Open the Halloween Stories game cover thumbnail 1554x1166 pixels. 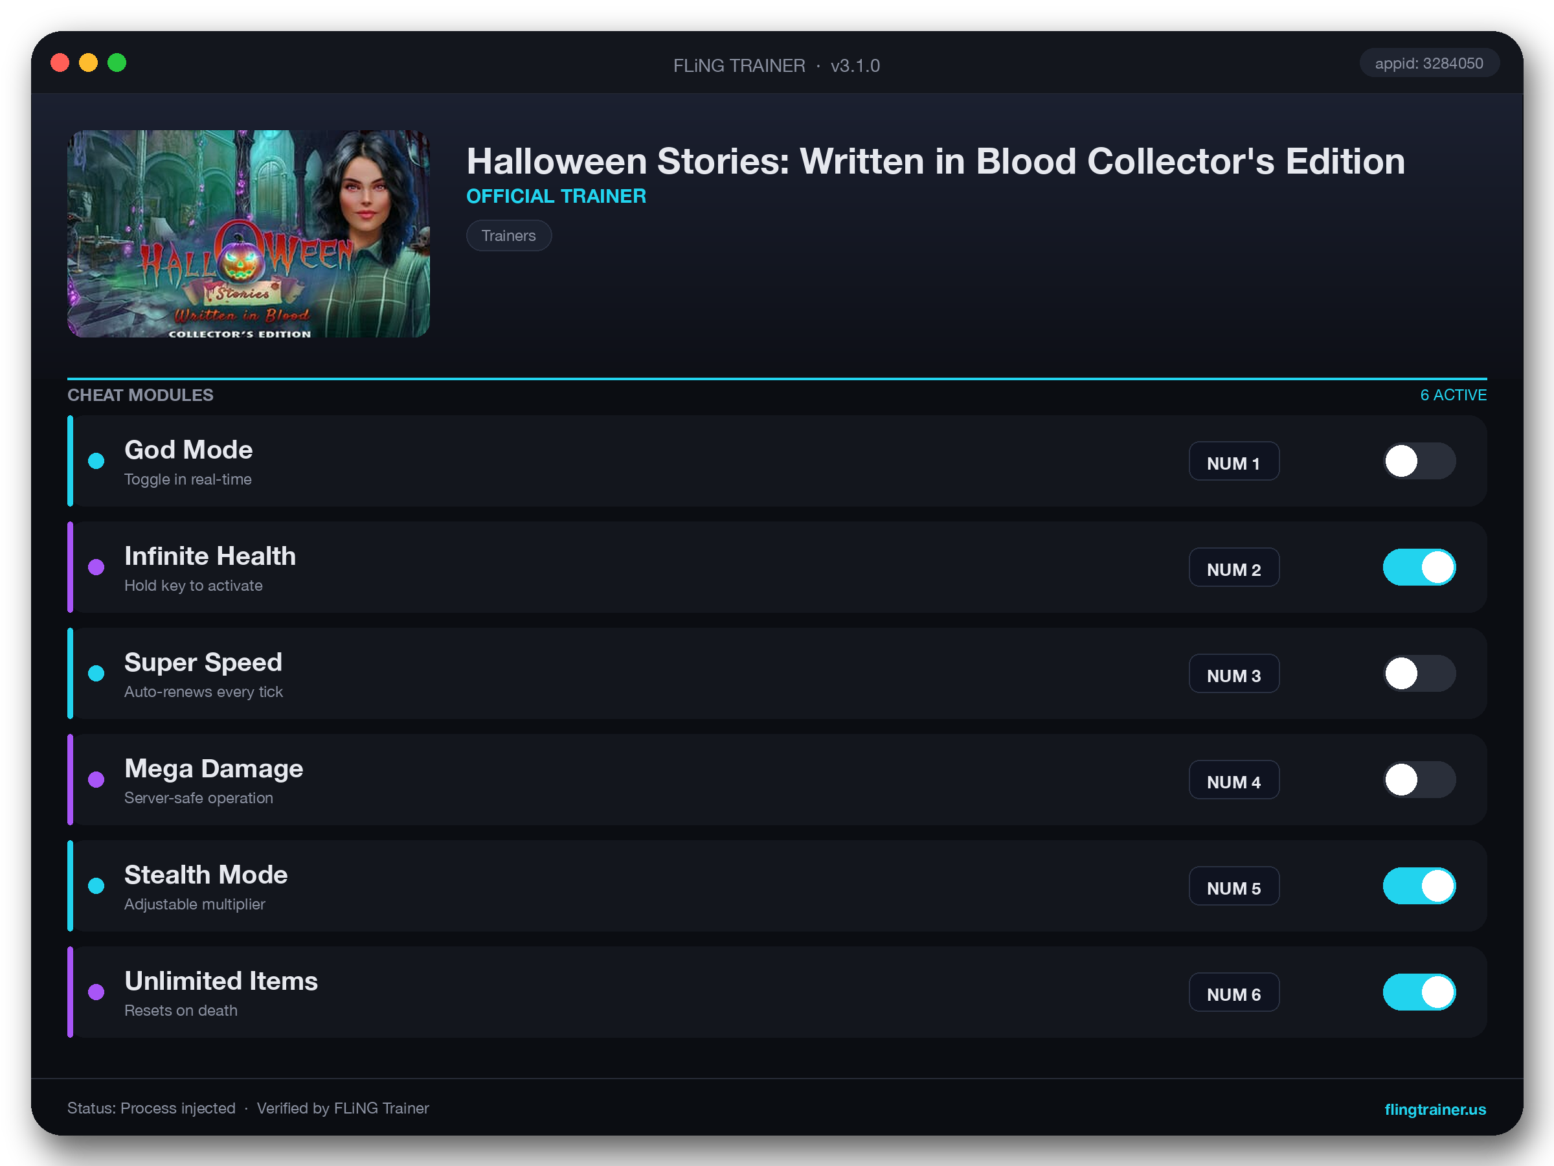(x=248, y=233)
